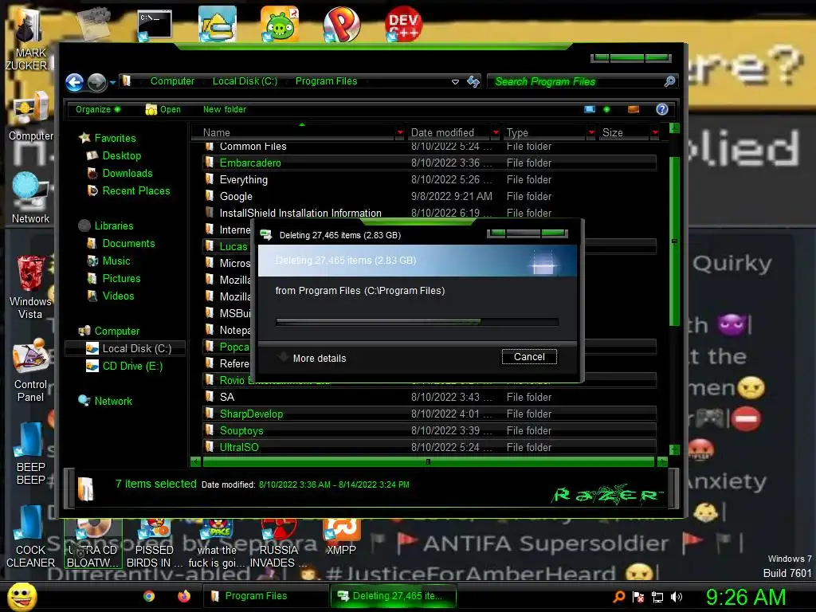Open Downloads in the navigation pane
The width and height of the screenshot is (816, 612).
click(127, 173)
